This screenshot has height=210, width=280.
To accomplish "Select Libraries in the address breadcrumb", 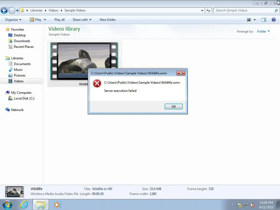I will point(36,10).
